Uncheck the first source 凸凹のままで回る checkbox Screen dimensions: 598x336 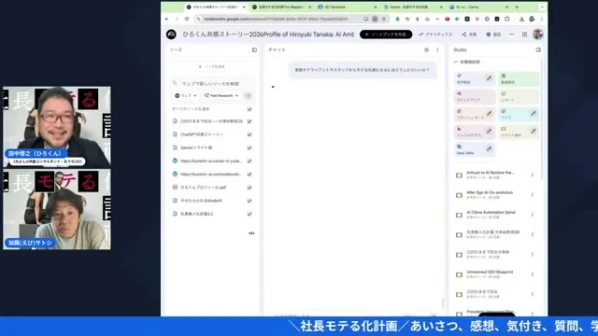[x=249, y=121]
